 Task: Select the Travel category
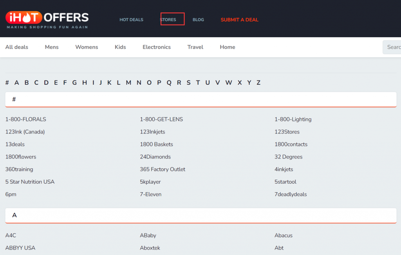[195, 47]
